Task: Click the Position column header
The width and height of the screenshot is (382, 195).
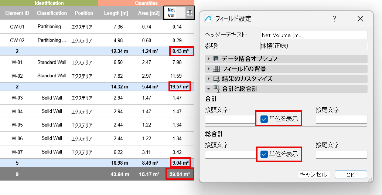Action: pos(84,13)
